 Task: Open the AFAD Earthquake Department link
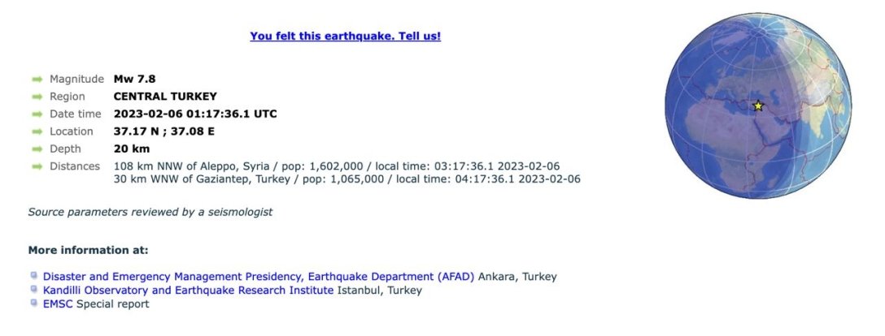[x=259, y=277]
